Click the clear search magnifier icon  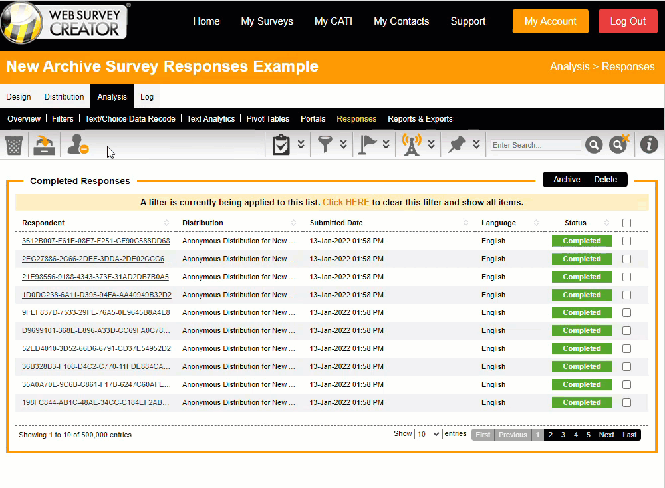619,144
